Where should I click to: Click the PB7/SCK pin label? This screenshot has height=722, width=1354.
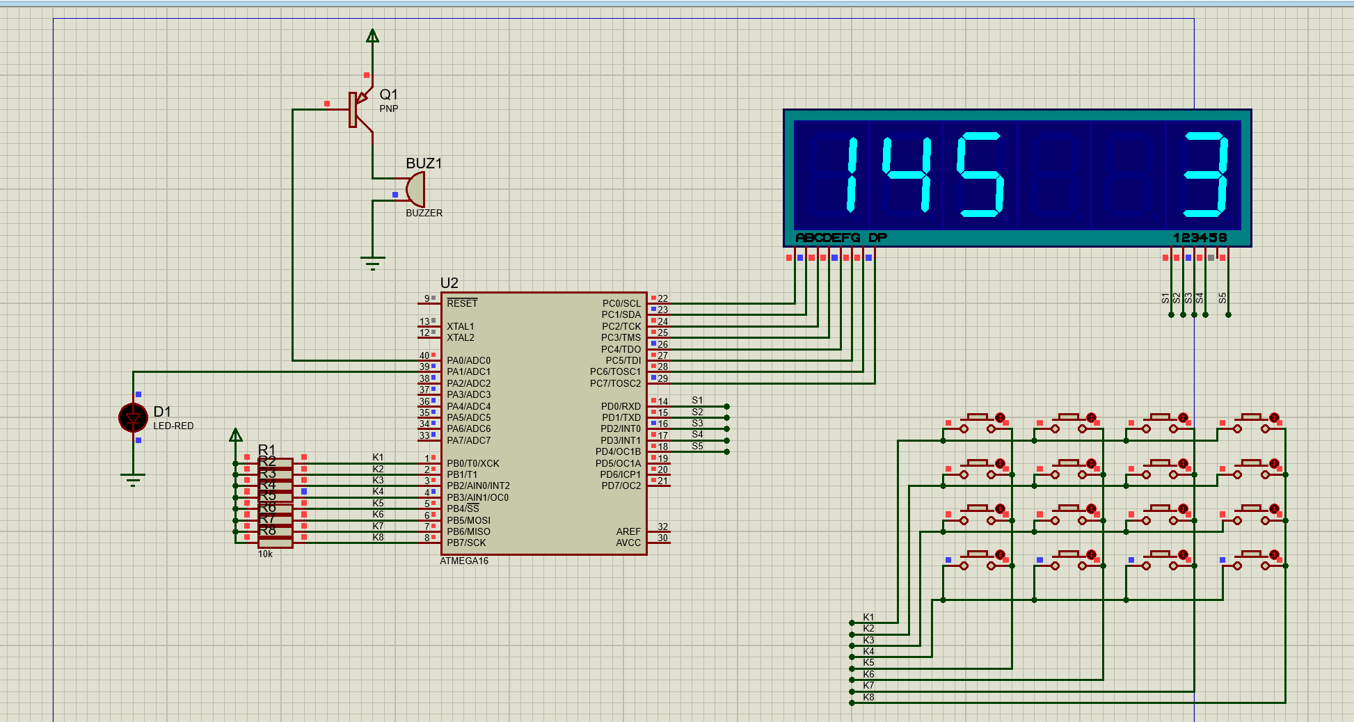pos(466,543)
